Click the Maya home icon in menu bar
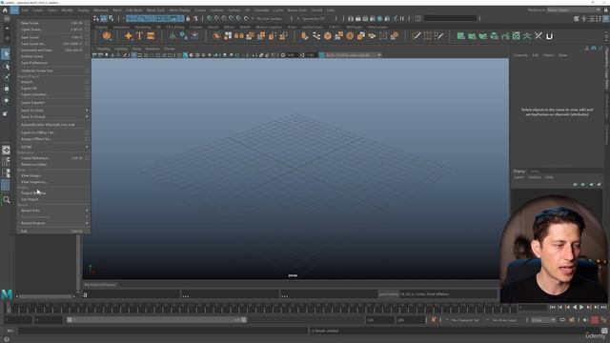 pos(5,10)
